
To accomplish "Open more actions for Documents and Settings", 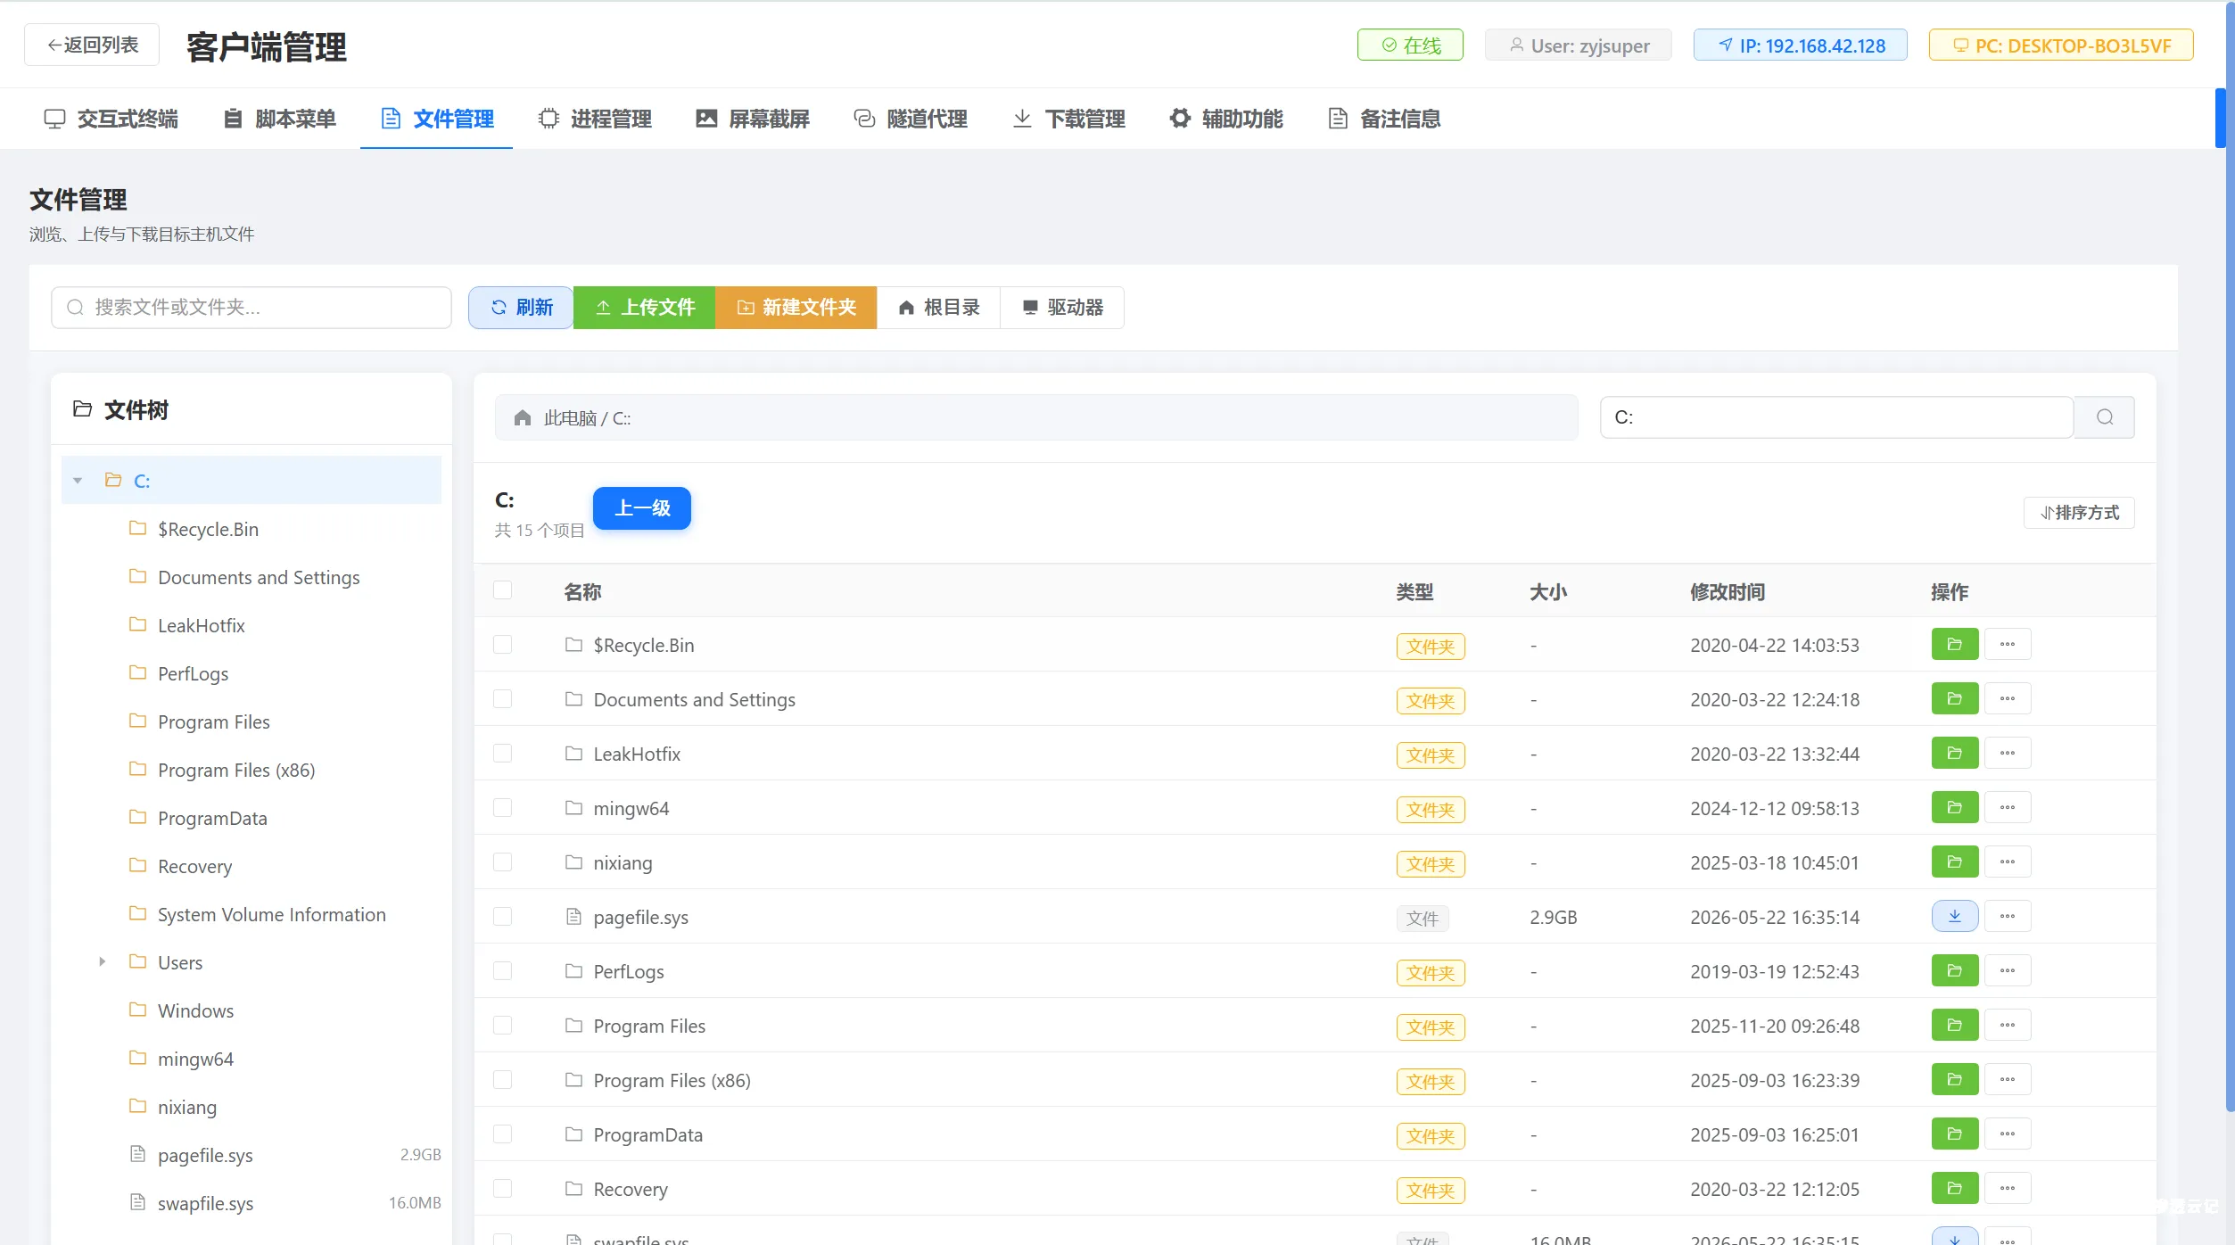I will (2007, 698).
